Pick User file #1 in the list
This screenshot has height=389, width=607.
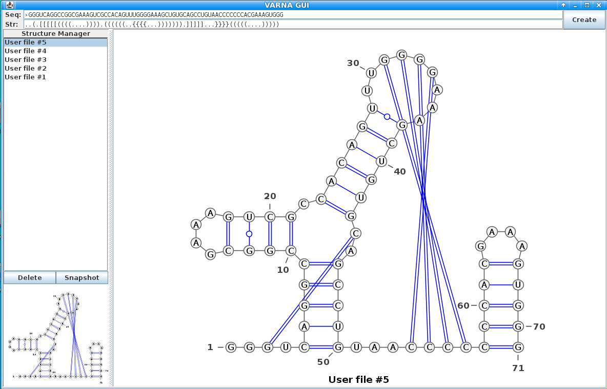[26, 77]
